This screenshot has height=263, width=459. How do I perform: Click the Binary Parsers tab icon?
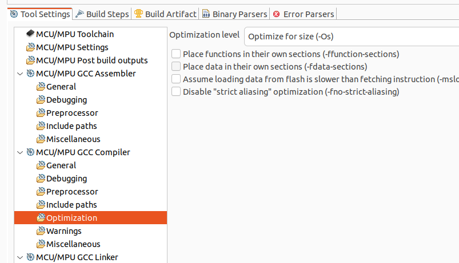[206, 14]
